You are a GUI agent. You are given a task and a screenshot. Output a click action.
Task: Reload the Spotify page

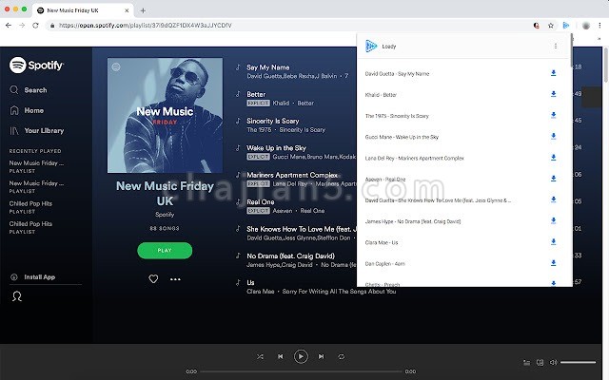click(x=35, y=26)
